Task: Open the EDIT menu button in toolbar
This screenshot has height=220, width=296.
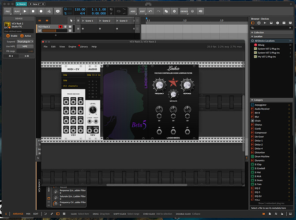Action: 142,11
